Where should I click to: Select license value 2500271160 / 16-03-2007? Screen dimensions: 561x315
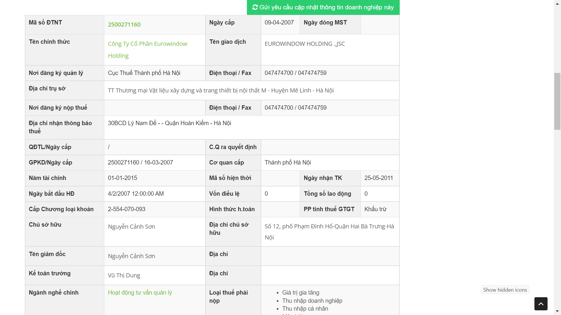pos(140,162)
